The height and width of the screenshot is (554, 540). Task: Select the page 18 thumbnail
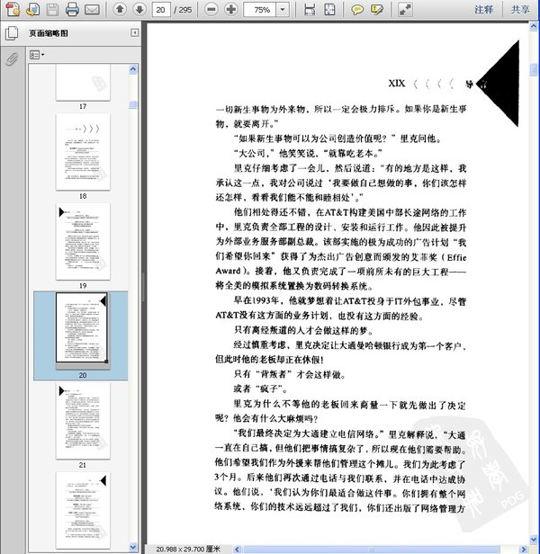pos(83,152)
